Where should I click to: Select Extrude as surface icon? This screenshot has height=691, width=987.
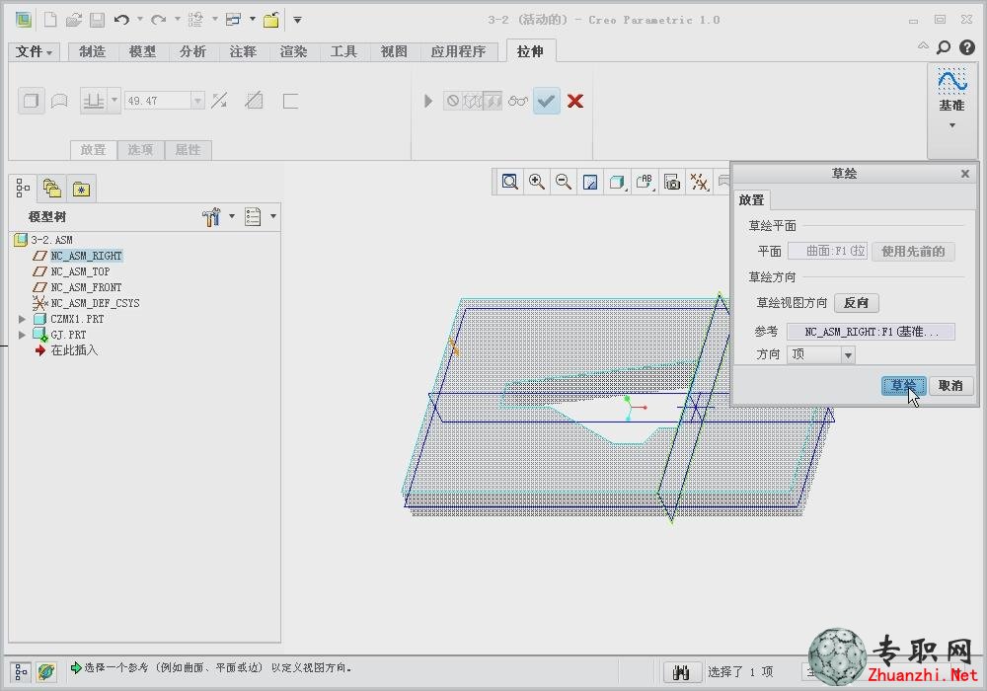point(59,101)
